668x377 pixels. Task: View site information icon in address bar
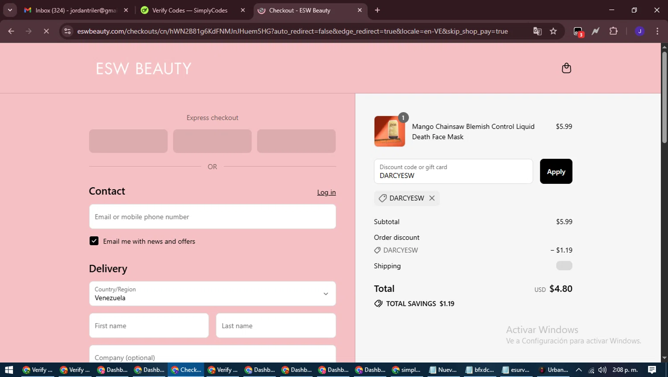[x=67, y=31]
